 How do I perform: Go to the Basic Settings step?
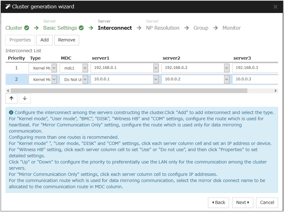[60, 28]
